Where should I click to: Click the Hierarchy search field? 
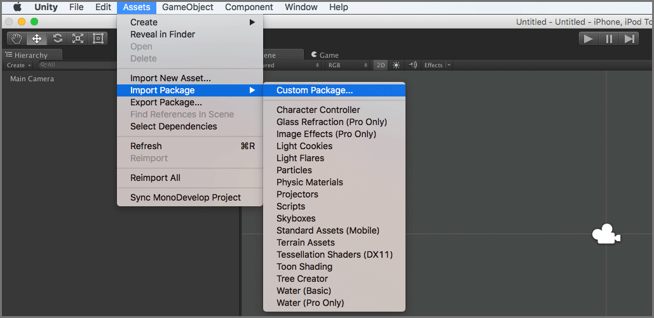click(77, 65)
